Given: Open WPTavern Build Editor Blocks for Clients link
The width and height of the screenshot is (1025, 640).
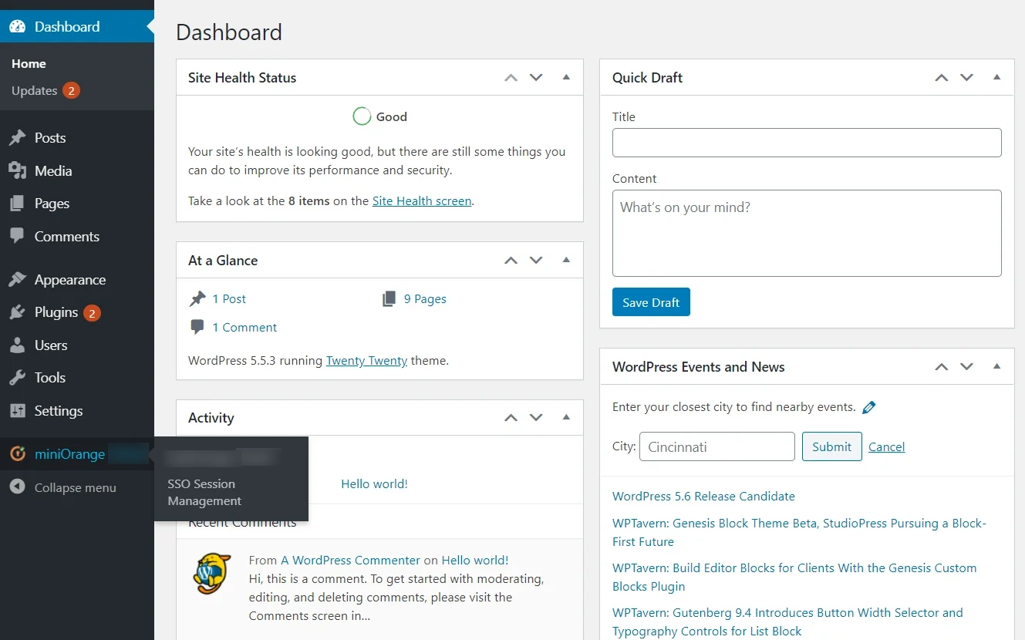Looking at the screenshot, I should pos(794,577).
